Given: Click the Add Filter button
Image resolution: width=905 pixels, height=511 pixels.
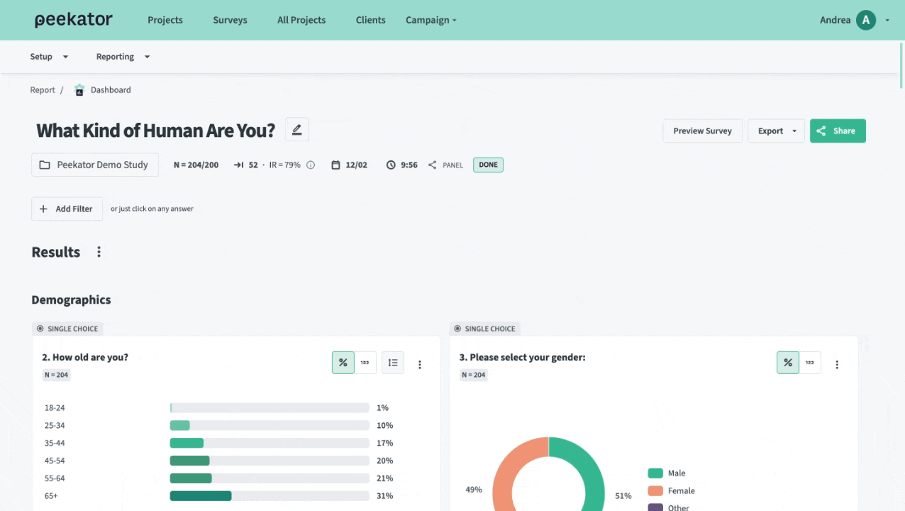Looking at the screenshot, I should click(67, 209).
